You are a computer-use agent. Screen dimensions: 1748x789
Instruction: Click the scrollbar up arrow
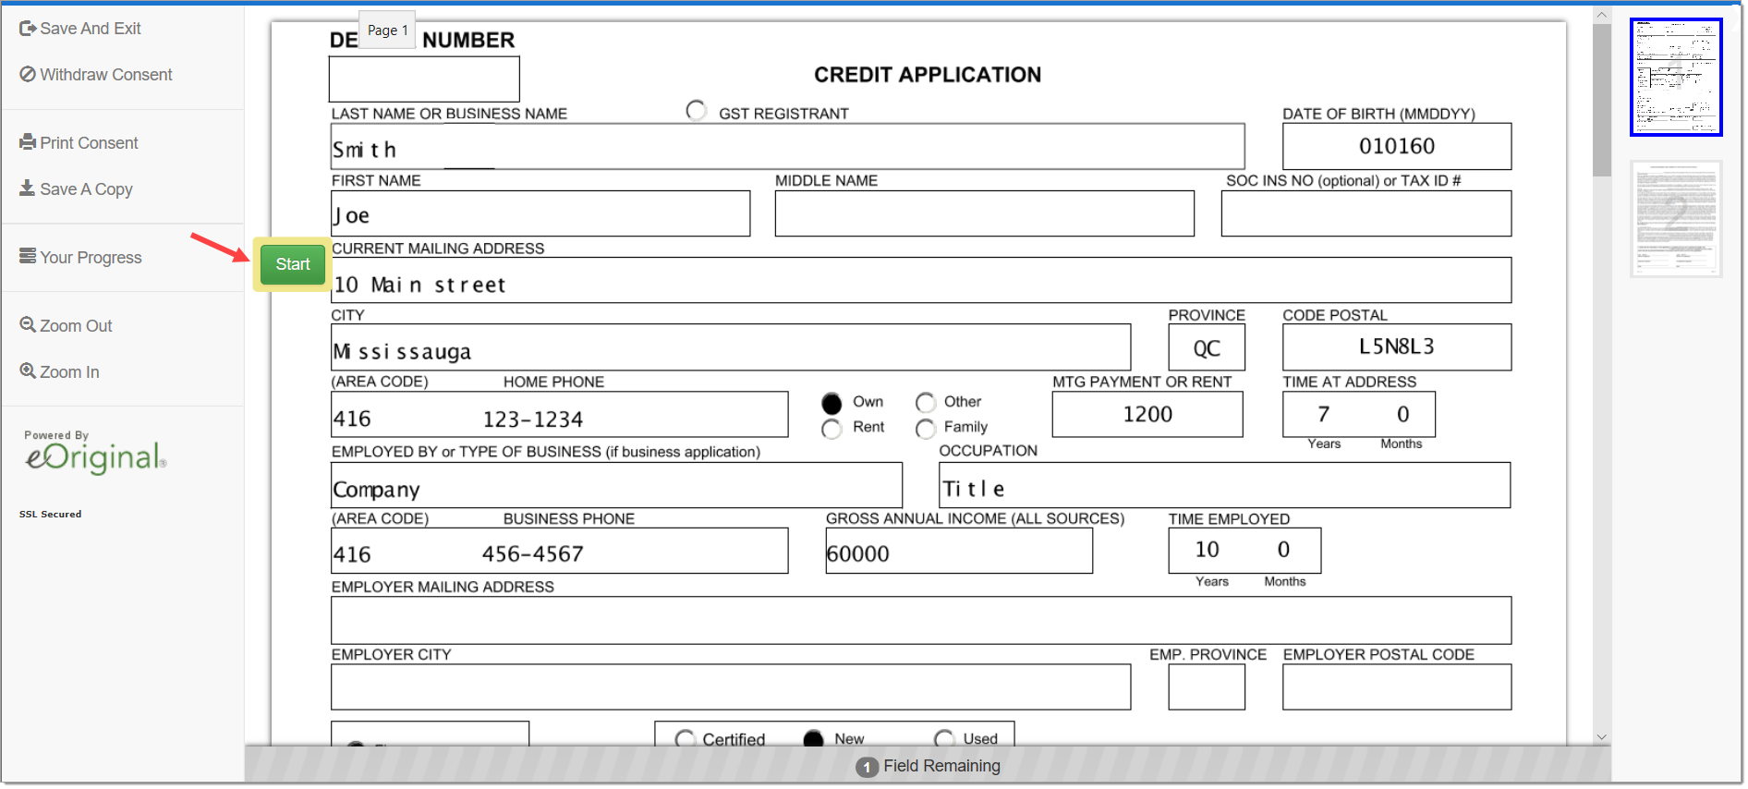pos(1602,14)
